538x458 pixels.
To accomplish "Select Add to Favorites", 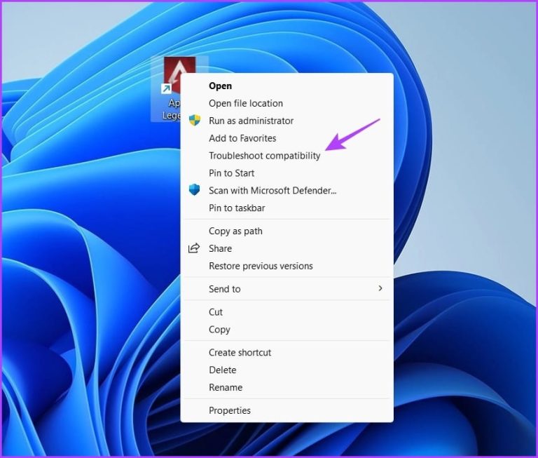I will pyautogui.click(x=242, y=138).
